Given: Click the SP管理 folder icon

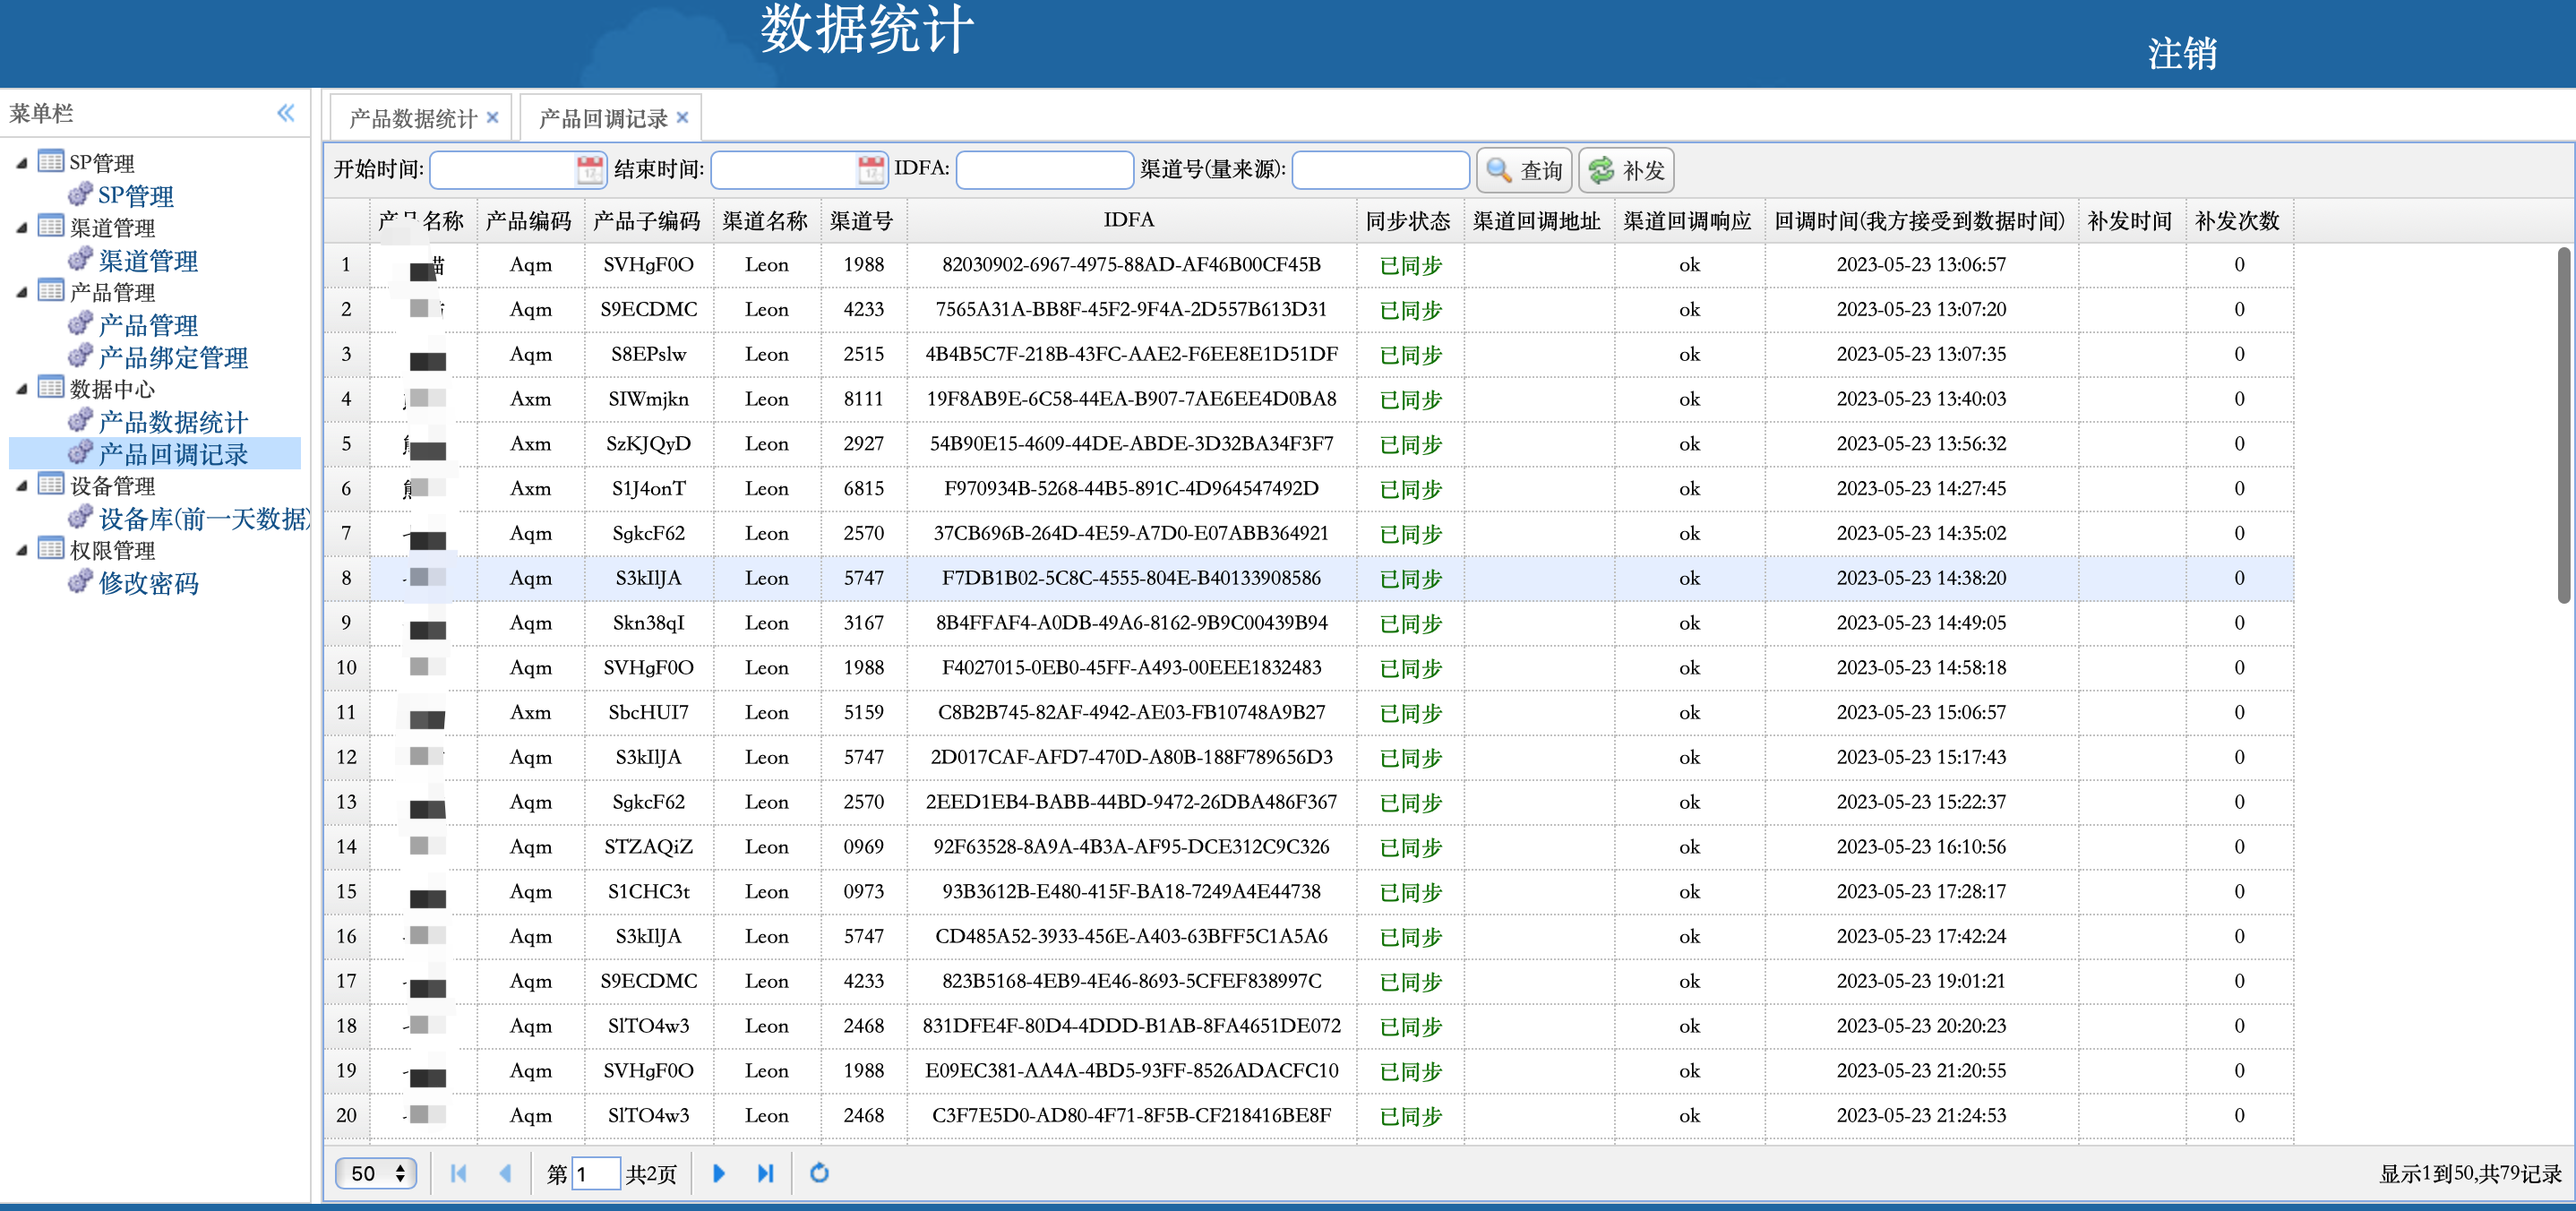Looking at the screenshot, I should (51, 161).
